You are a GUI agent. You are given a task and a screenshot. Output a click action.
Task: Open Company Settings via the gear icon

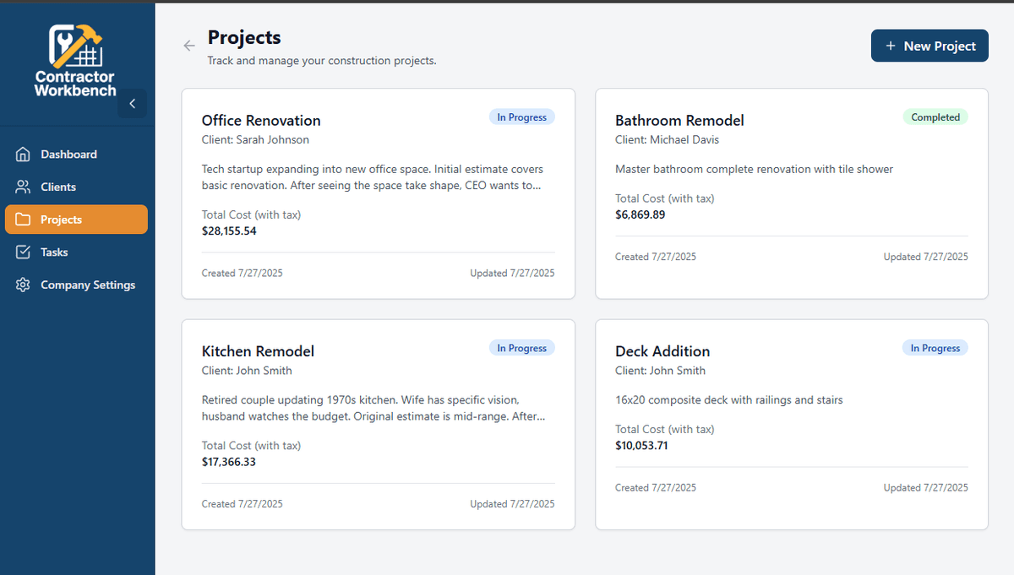[23, 285]
